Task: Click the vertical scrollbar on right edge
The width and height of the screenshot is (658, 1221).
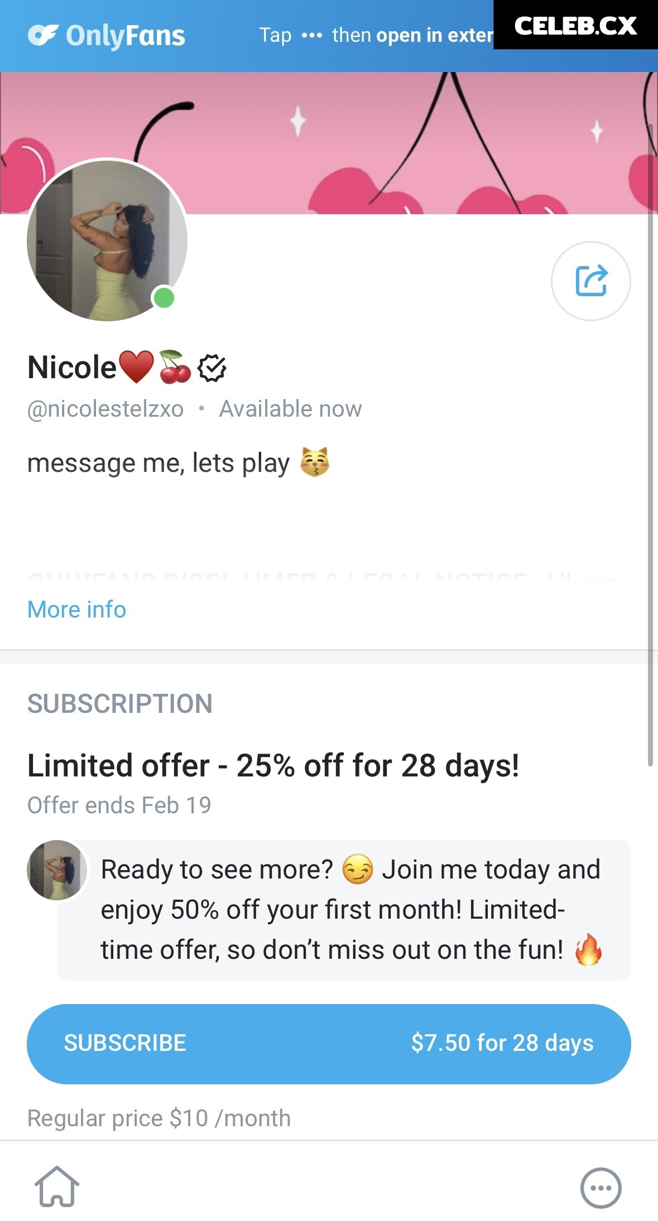Action: pyautogui.click(x=650, y=446)
